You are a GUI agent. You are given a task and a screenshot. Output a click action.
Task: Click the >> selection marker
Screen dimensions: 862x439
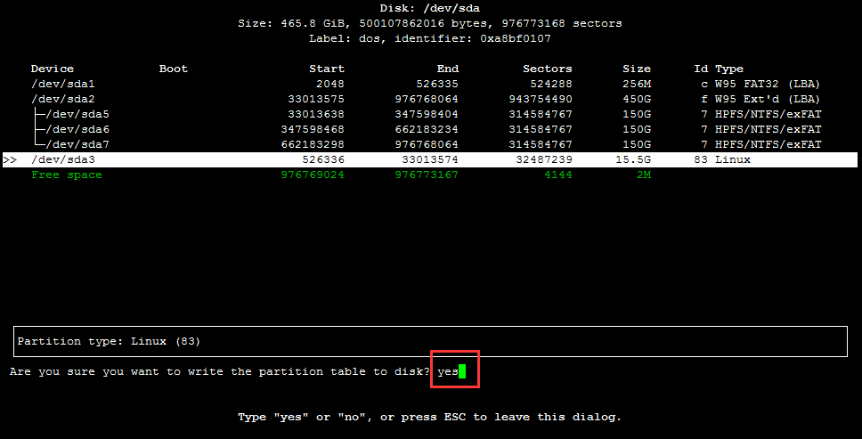(10, 159)
